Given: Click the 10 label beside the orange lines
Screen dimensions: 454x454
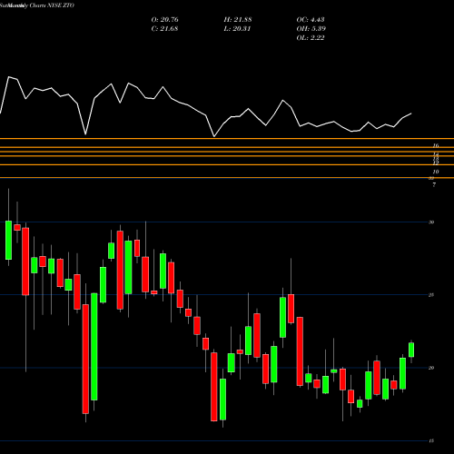Looking at the screenshot, I should point(436,172).
